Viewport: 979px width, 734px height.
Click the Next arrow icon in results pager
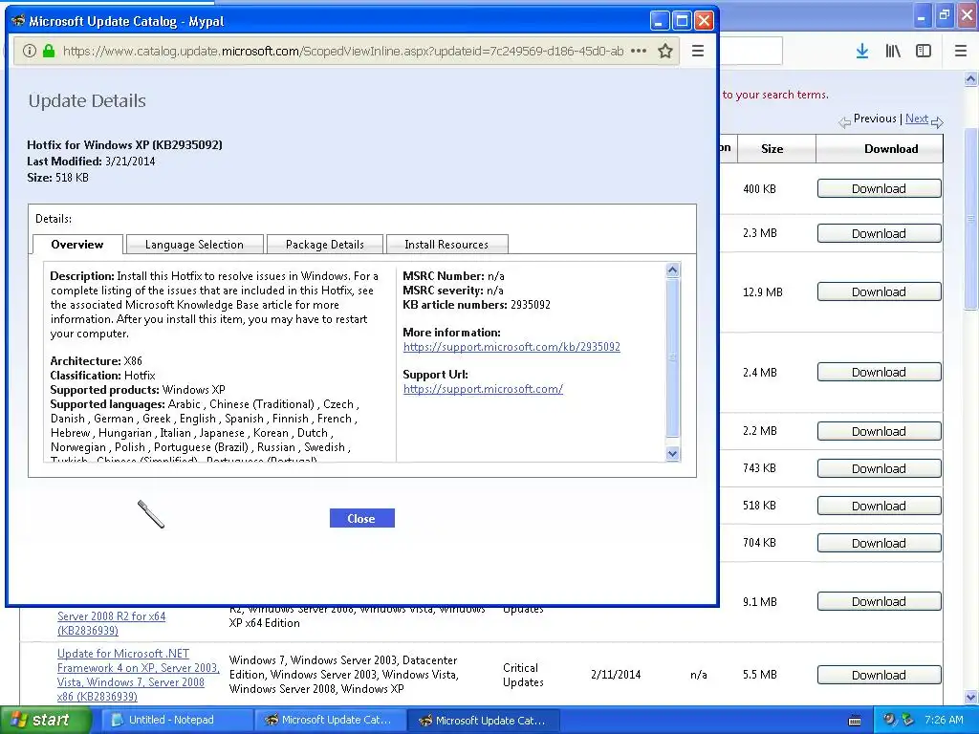click(937, 121)
